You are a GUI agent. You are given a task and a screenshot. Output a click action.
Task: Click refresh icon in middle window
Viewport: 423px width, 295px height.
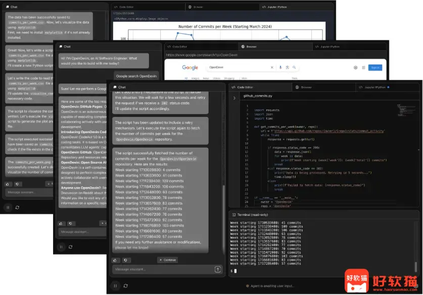[70, 247]
